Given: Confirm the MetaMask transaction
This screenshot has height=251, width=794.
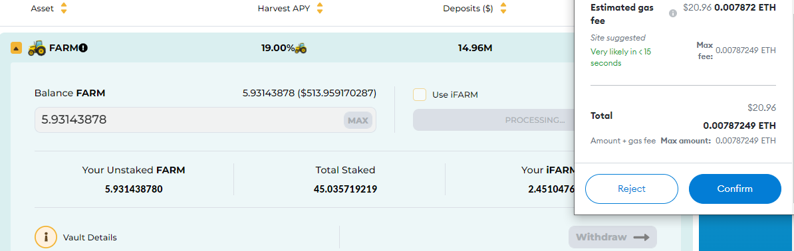Looking at the screenshot, I should tap(735, 189).
